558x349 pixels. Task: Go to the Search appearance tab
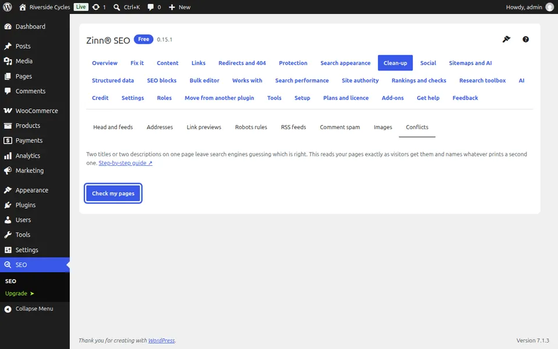click(345, 63)
